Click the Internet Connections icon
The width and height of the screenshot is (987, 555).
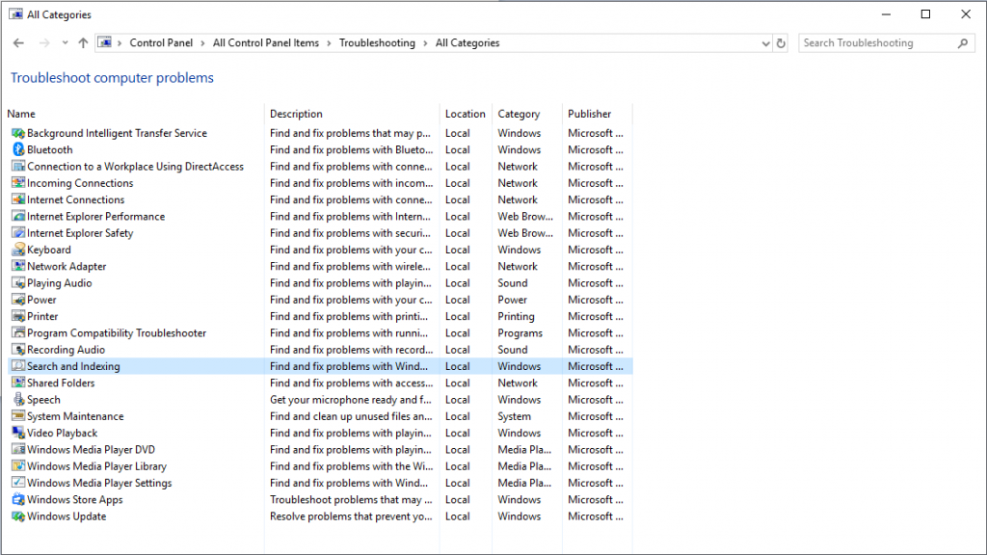coord(18,199)
